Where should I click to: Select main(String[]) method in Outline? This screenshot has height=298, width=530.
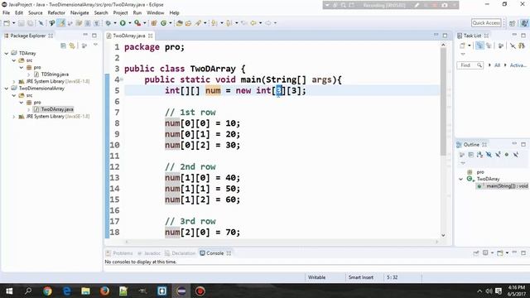click(x=503, y=186)
